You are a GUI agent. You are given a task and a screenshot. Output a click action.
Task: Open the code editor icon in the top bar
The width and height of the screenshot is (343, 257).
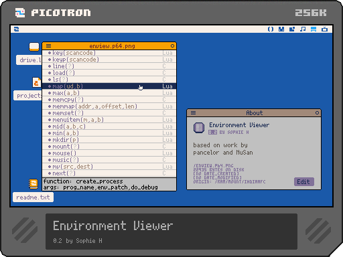click(271, 29)
